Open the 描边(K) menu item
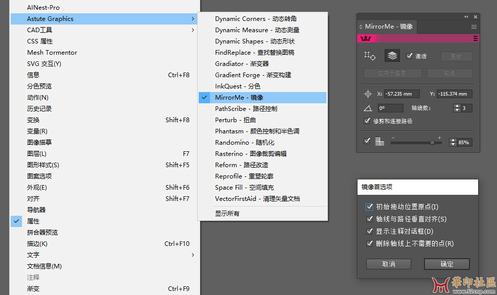The height and width of the screenshot is (295, 497). click(105, 243)
